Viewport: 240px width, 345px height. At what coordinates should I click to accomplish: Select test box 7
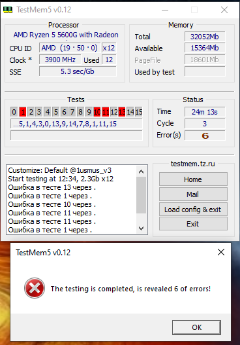[x=72, y=112]
